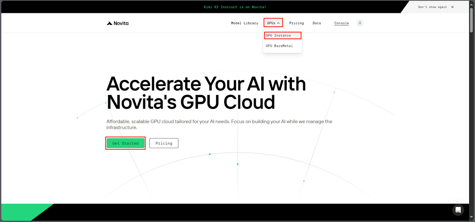The width and height of the screenshot is (475, 222).
Task: Select GPU Instance from dropdown
Action: [x=283, y=36]
